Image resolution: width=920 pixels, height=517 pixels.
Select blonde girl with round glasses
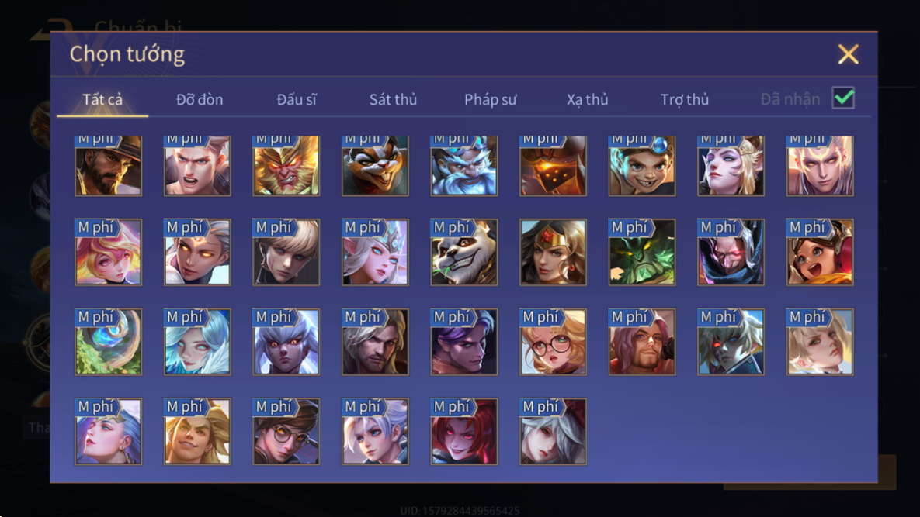pos(553,342)
